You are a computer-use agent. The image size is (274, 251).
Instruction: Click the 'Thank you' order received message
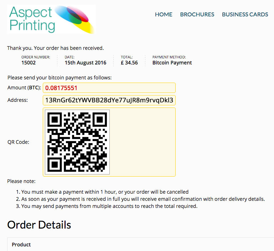tap(55, 48)
